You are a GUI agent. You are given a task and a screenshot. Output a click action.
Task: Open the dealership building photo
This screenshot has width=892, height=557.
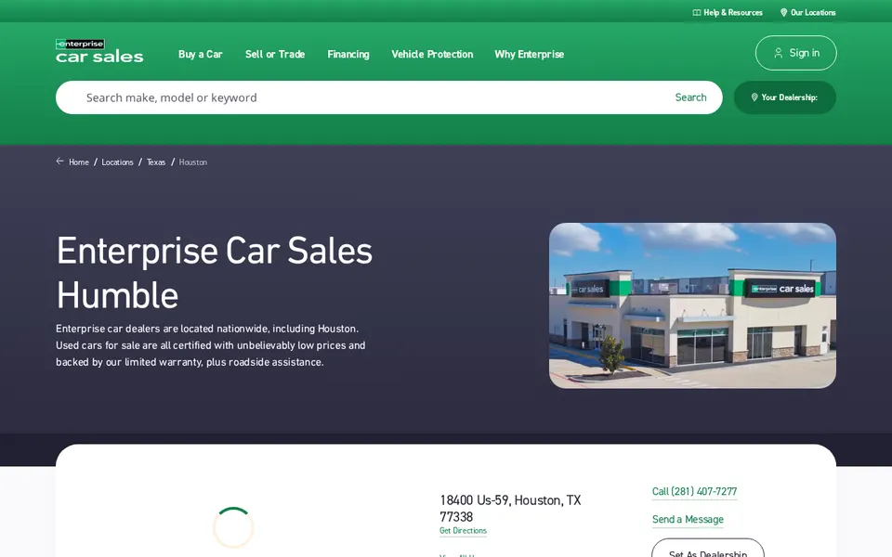[x=692, y=305]
